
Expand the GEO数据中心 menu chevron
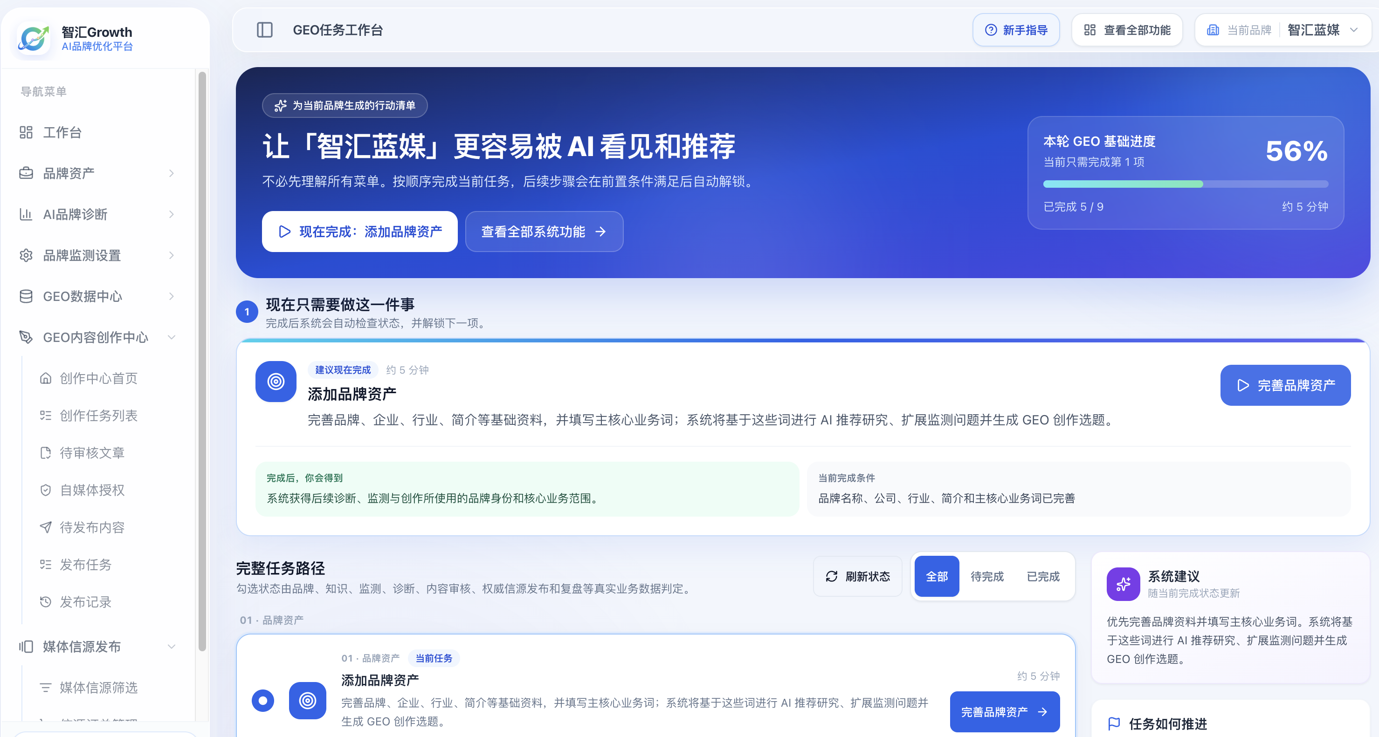point(171,296)
